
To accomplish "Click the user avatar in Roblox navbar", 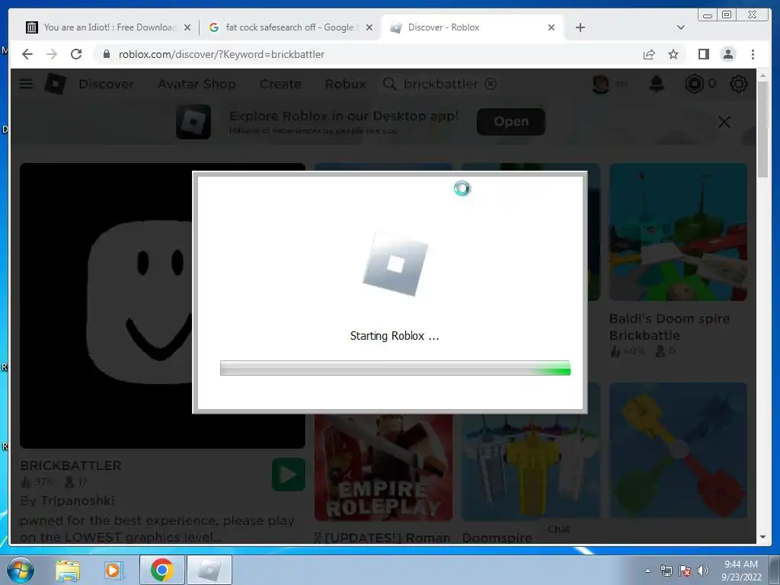I will pyautogui.click(x=601, y=84).
